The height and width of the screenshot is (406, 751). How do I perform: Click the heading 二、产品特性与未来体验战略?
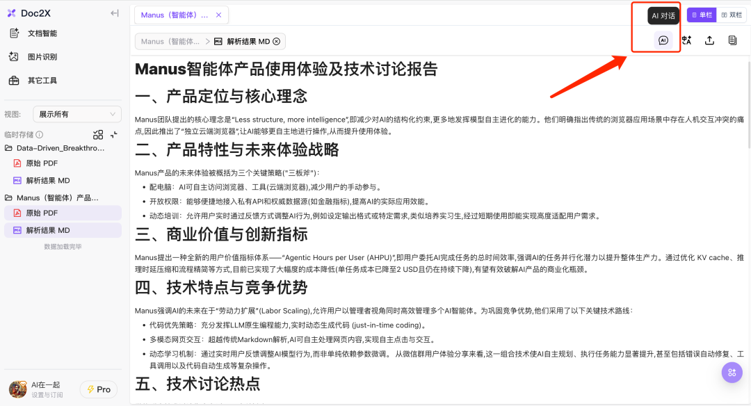click(237, 150)
